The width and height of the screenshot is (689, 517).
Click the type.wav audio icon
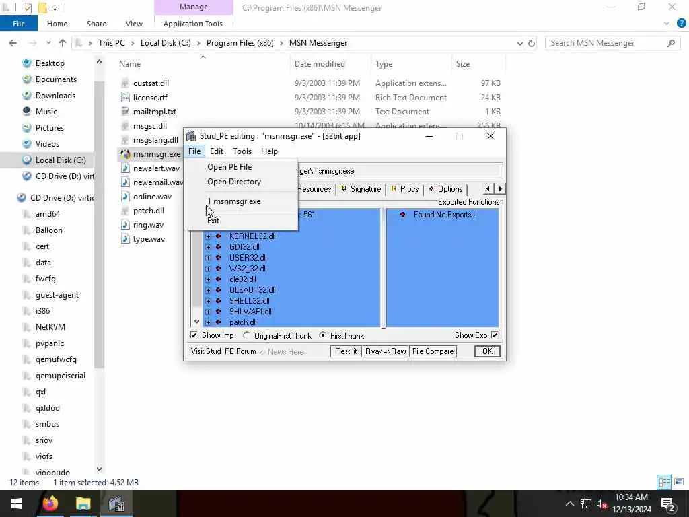125,239
